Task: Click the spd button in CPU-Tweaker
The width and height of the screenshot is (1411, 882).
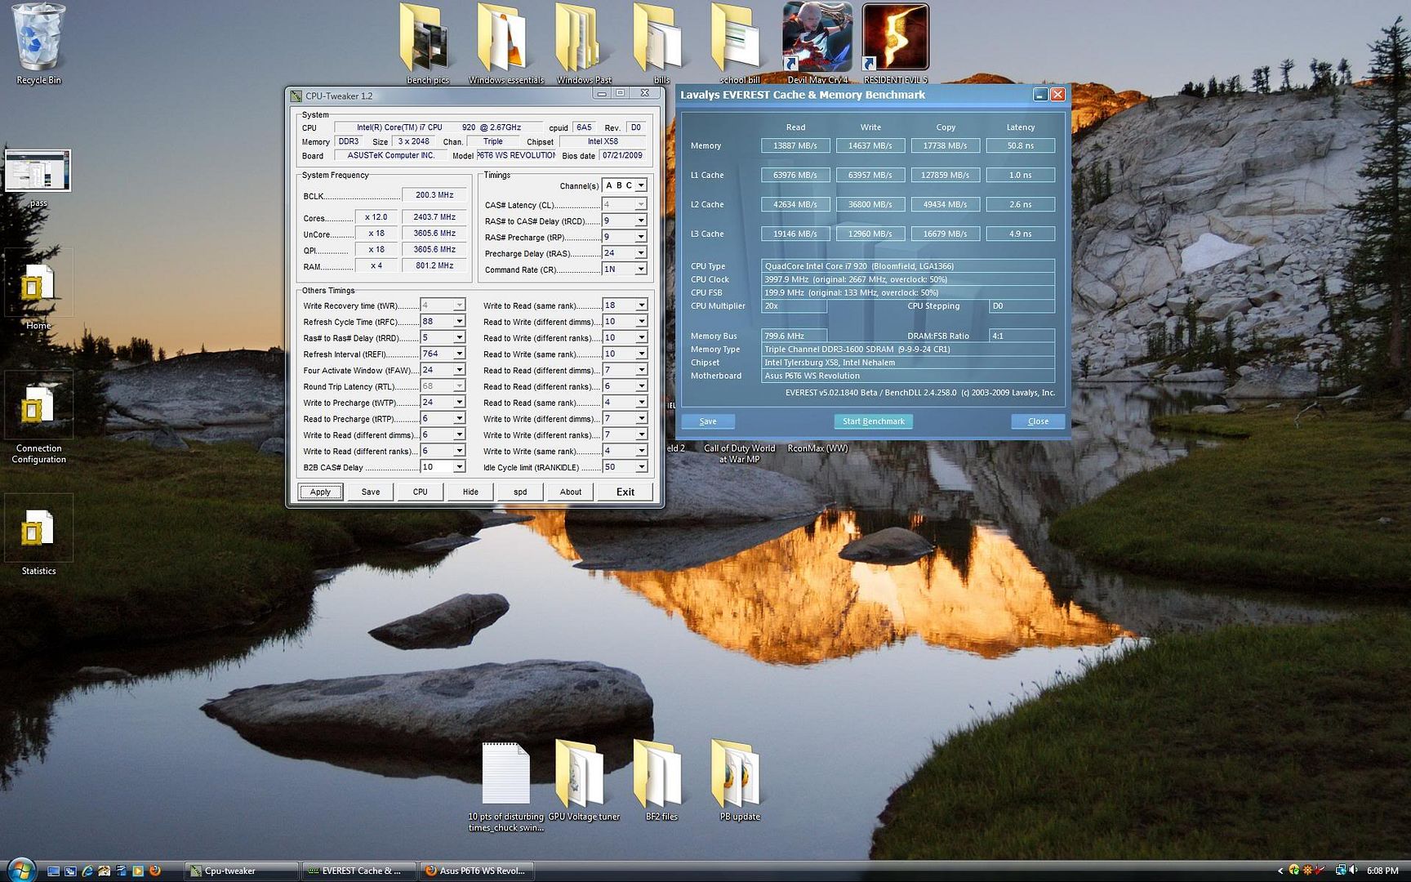Action: coord(520,492)
